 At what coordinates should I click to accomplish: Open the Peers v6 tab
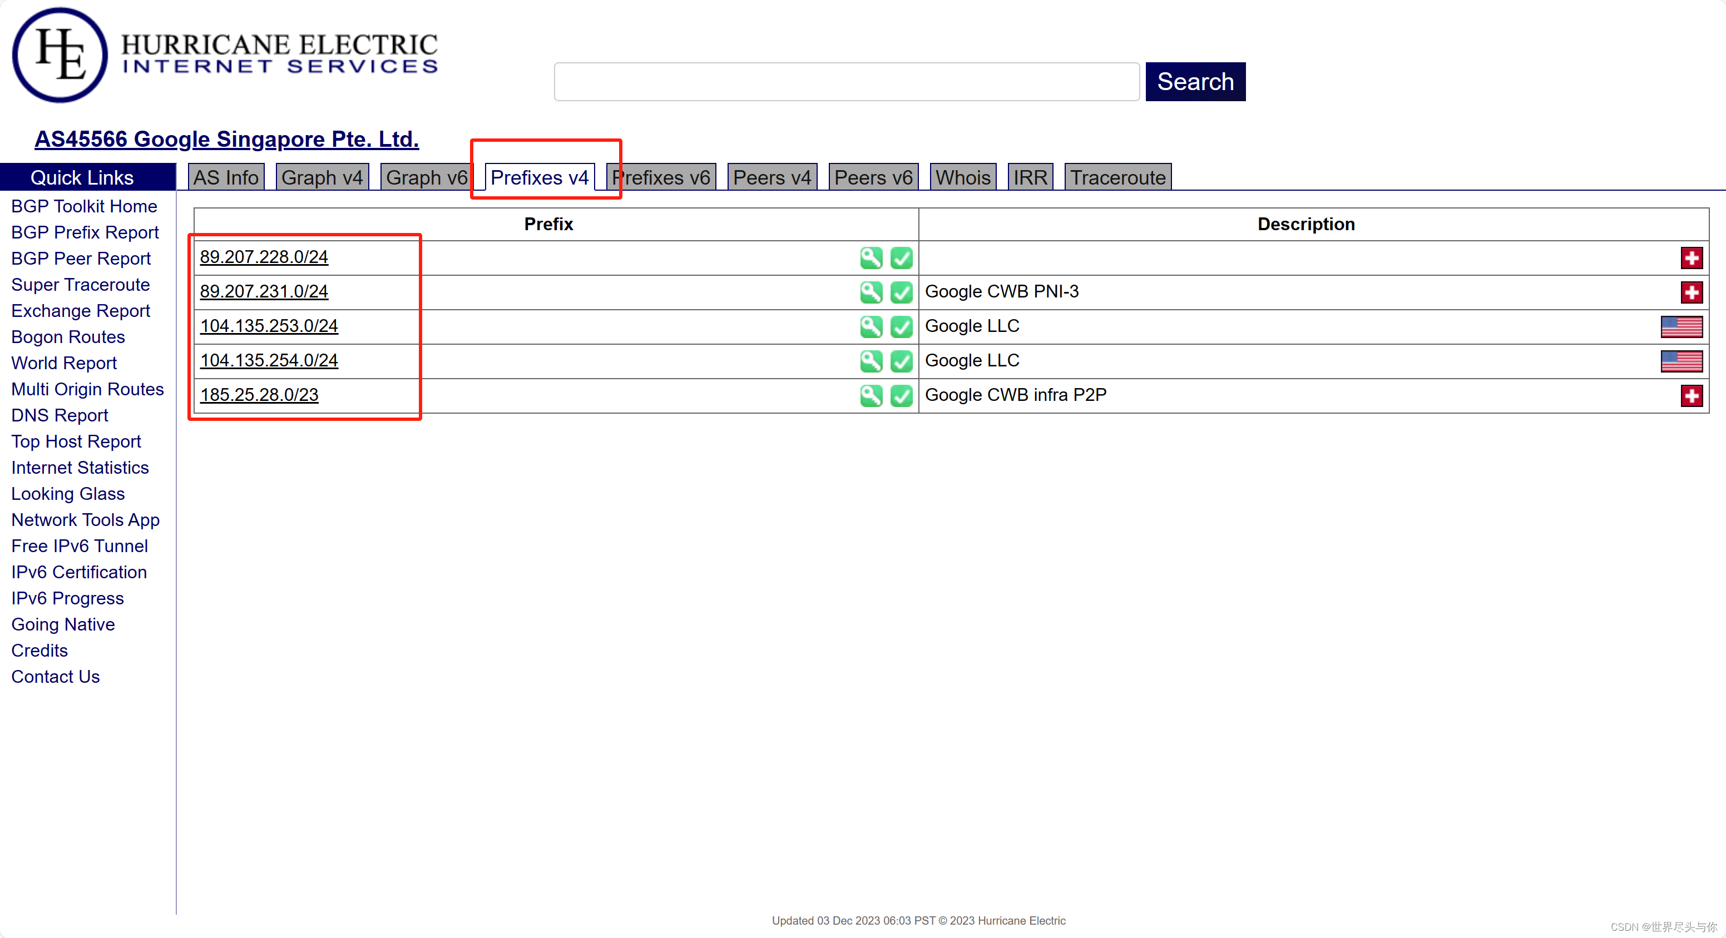[x=873, y=177]
